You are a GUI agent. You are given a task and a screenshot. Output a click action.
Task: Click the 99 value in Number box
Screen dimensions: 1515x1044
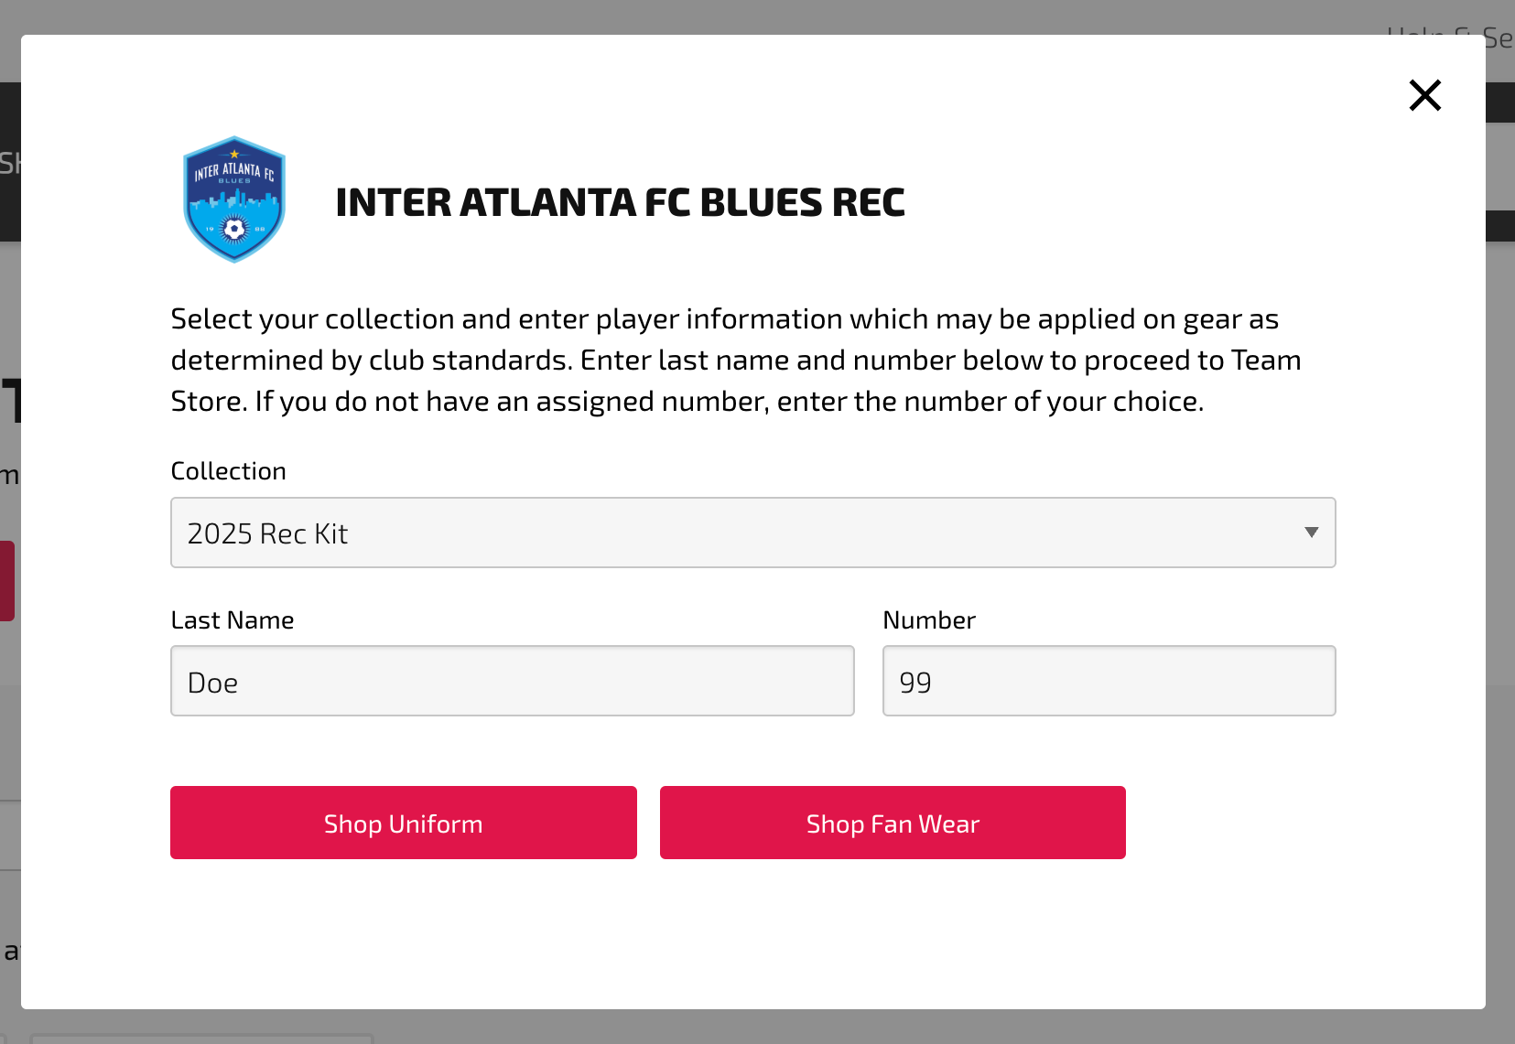tap(915, 683)
